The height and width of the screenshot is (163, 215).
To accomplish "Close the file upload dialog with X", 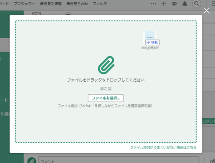I will pyautogui.click(x=207, y=11).
